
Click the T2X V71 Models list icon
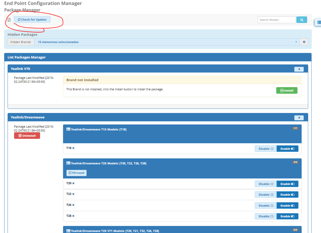(x=68, y=231)
